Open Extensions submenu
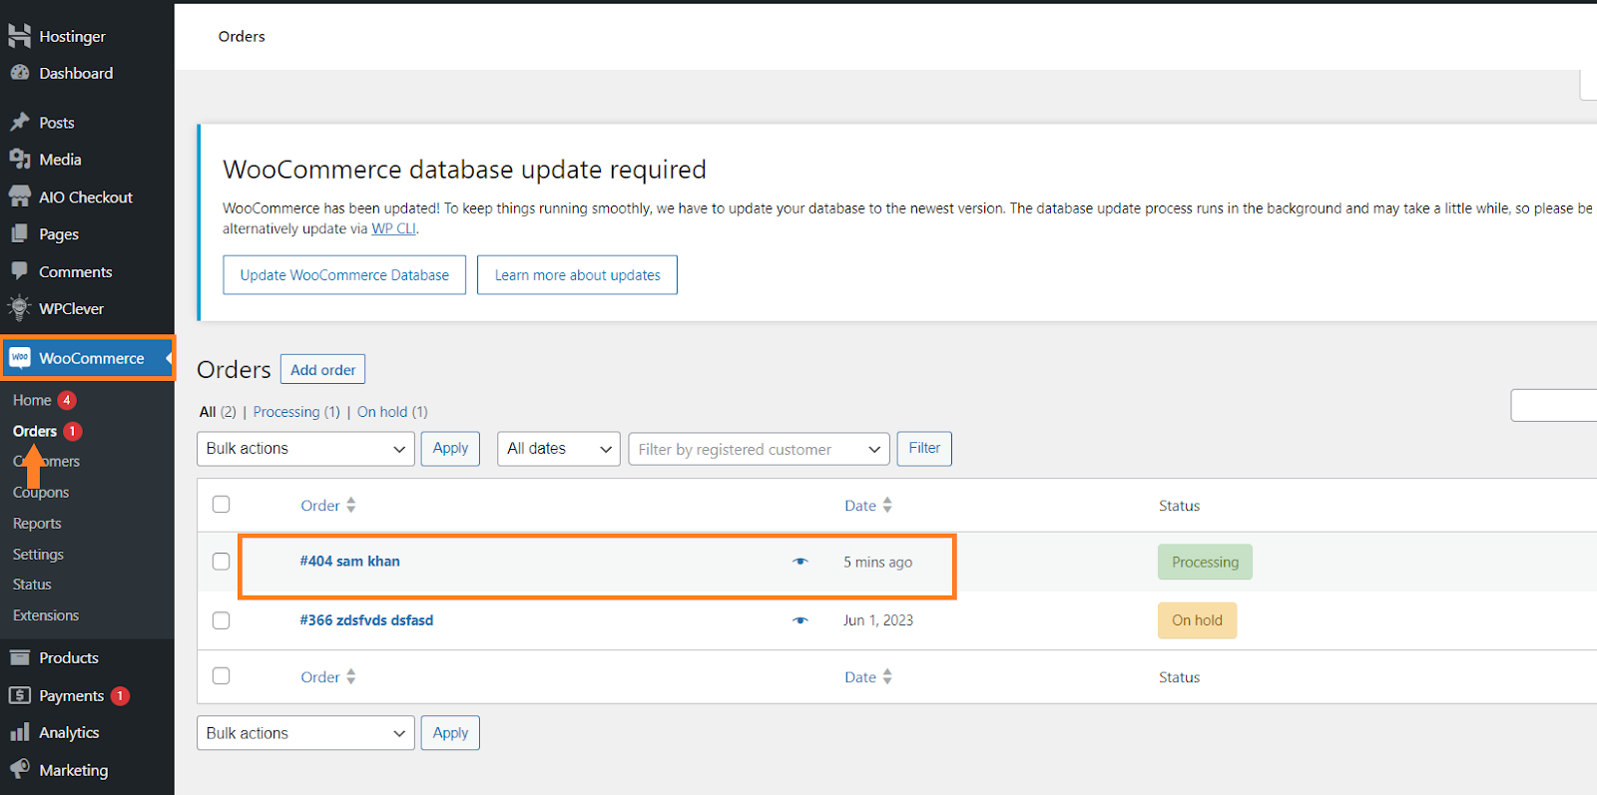This screenshot has height=795, width=1597. (x=46, y=615)
